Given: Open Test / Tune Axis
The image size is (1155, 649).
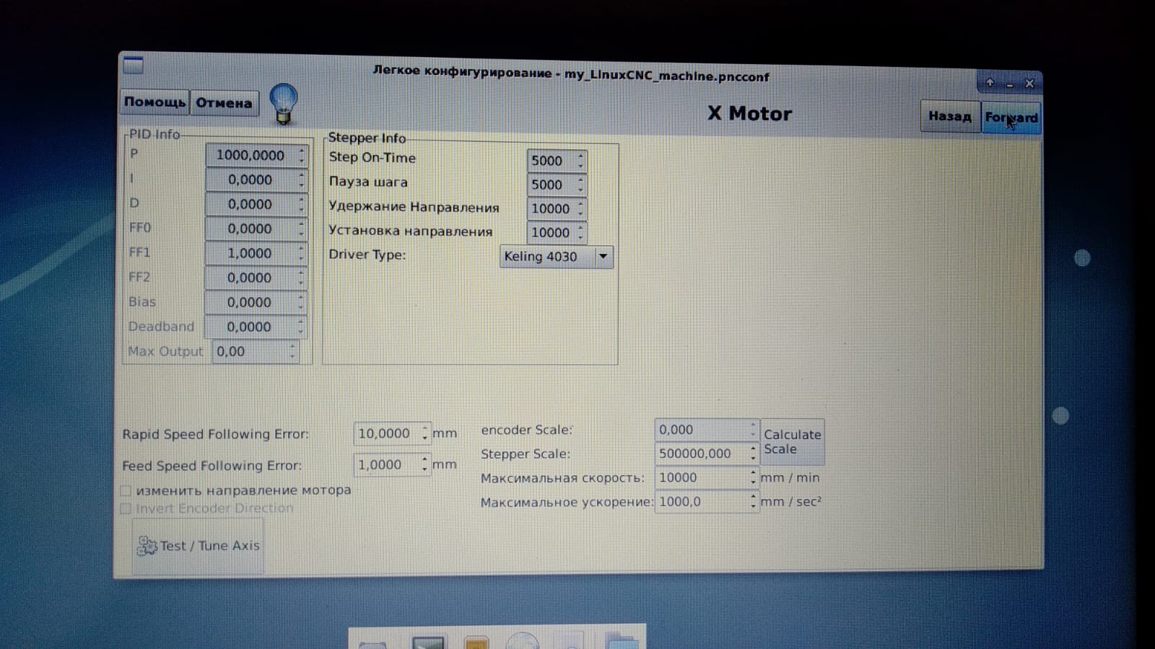Looking at the screenshot, I should [198, 546].
